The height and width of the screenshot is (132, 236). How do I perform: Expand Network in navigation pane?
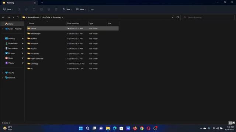[x=3, y=78]
